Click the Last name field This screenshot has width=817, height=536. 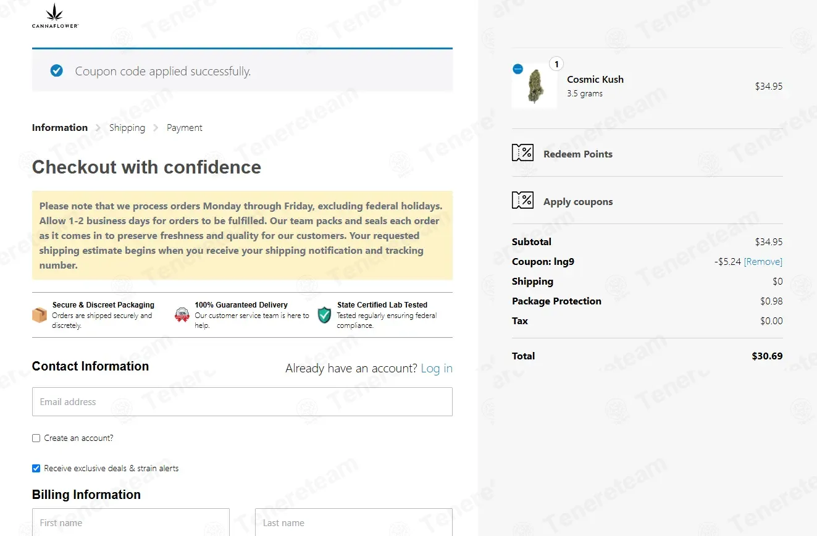point(354,522)
